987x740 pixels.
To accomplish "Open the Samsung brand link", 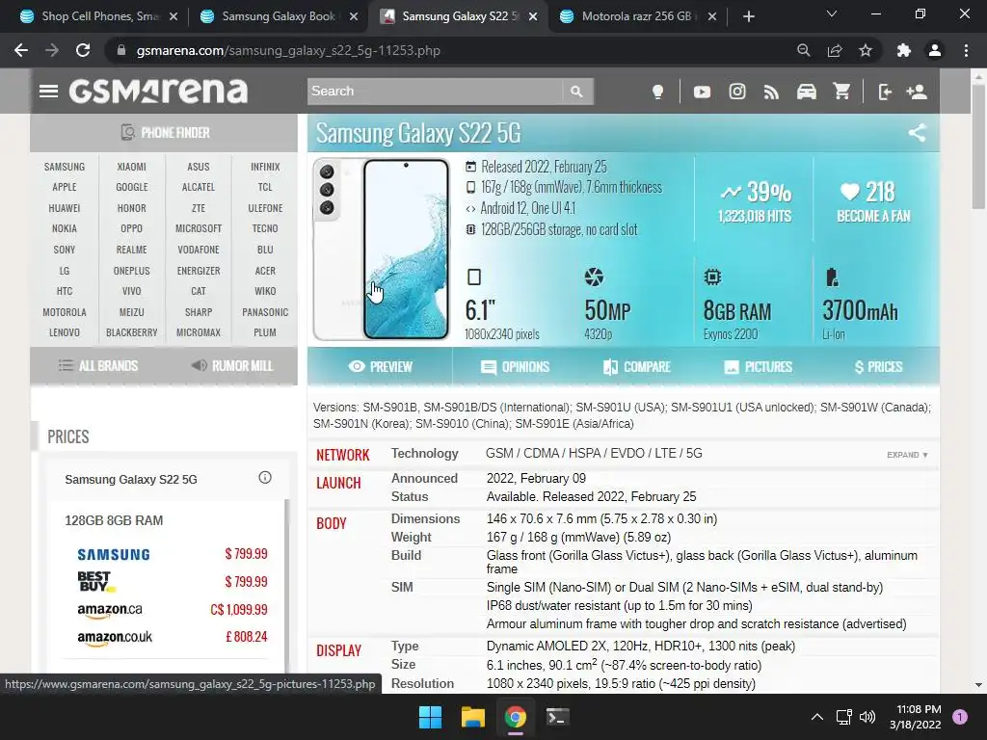I will coord(65,167).
